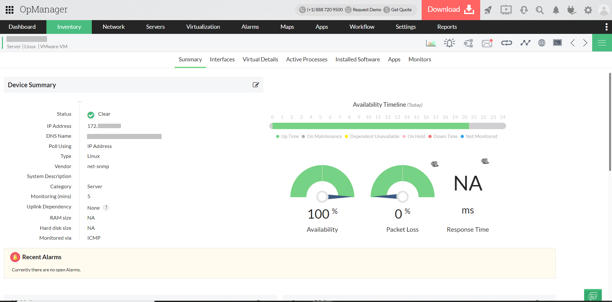Open the mail notification envelope icon
Image resolution: width=612 pixels, height=302 pixels.
487,43
